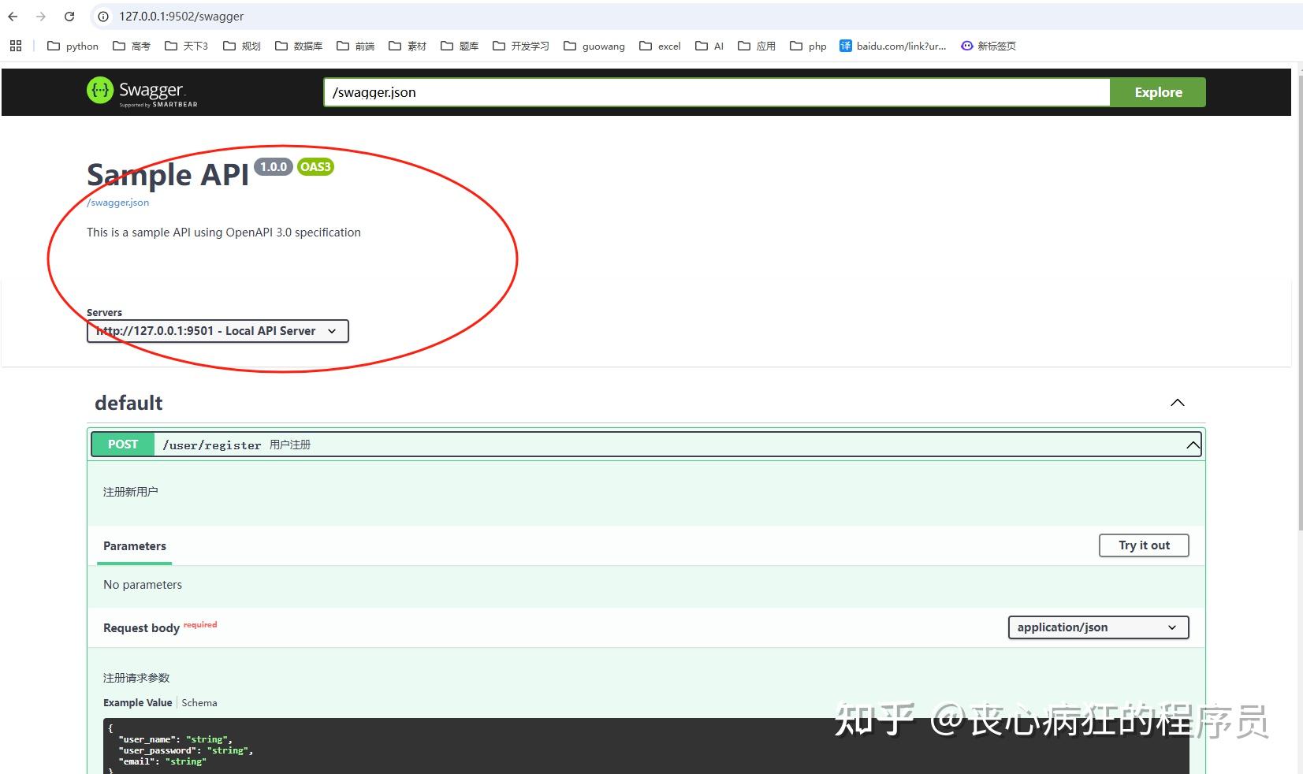Open the python bookmark folder
Screen dimensions: 1303x774
(x=73, y=46)
